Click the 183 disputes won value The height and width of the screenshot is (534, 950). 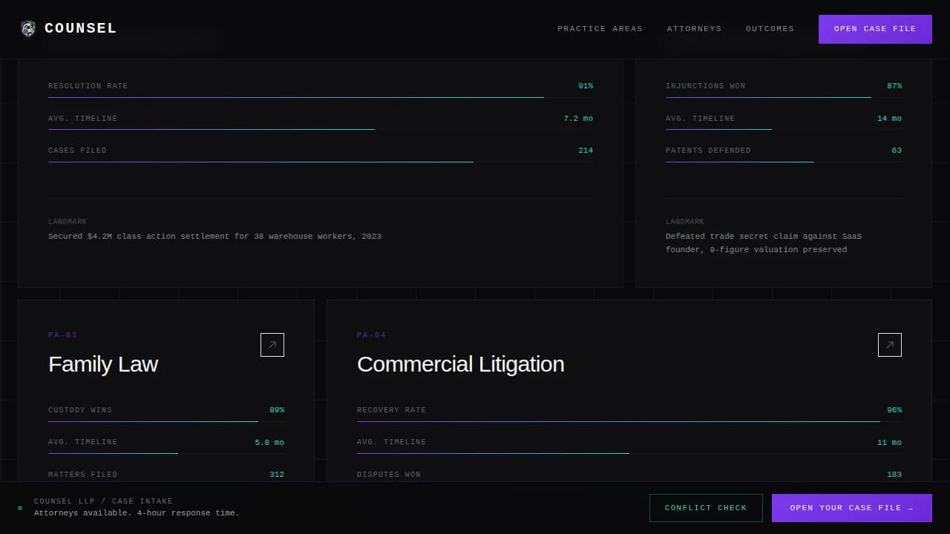(894, 475)
